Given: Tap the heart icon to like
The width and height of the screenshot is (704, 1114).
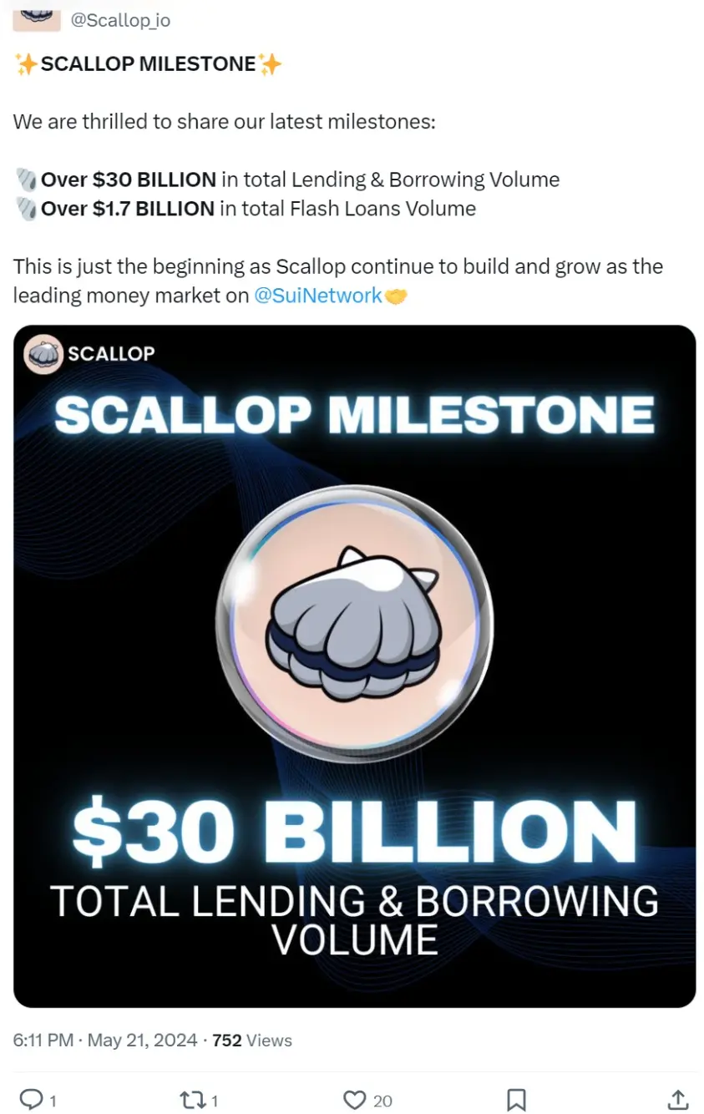Looking at the screenshot, I should [x=355, y=1100].
